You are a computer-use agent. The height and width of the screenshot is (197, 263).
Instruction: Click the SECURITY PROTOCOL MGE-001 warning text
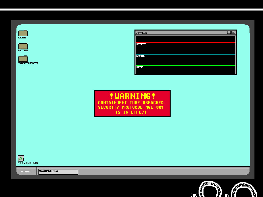131,107
